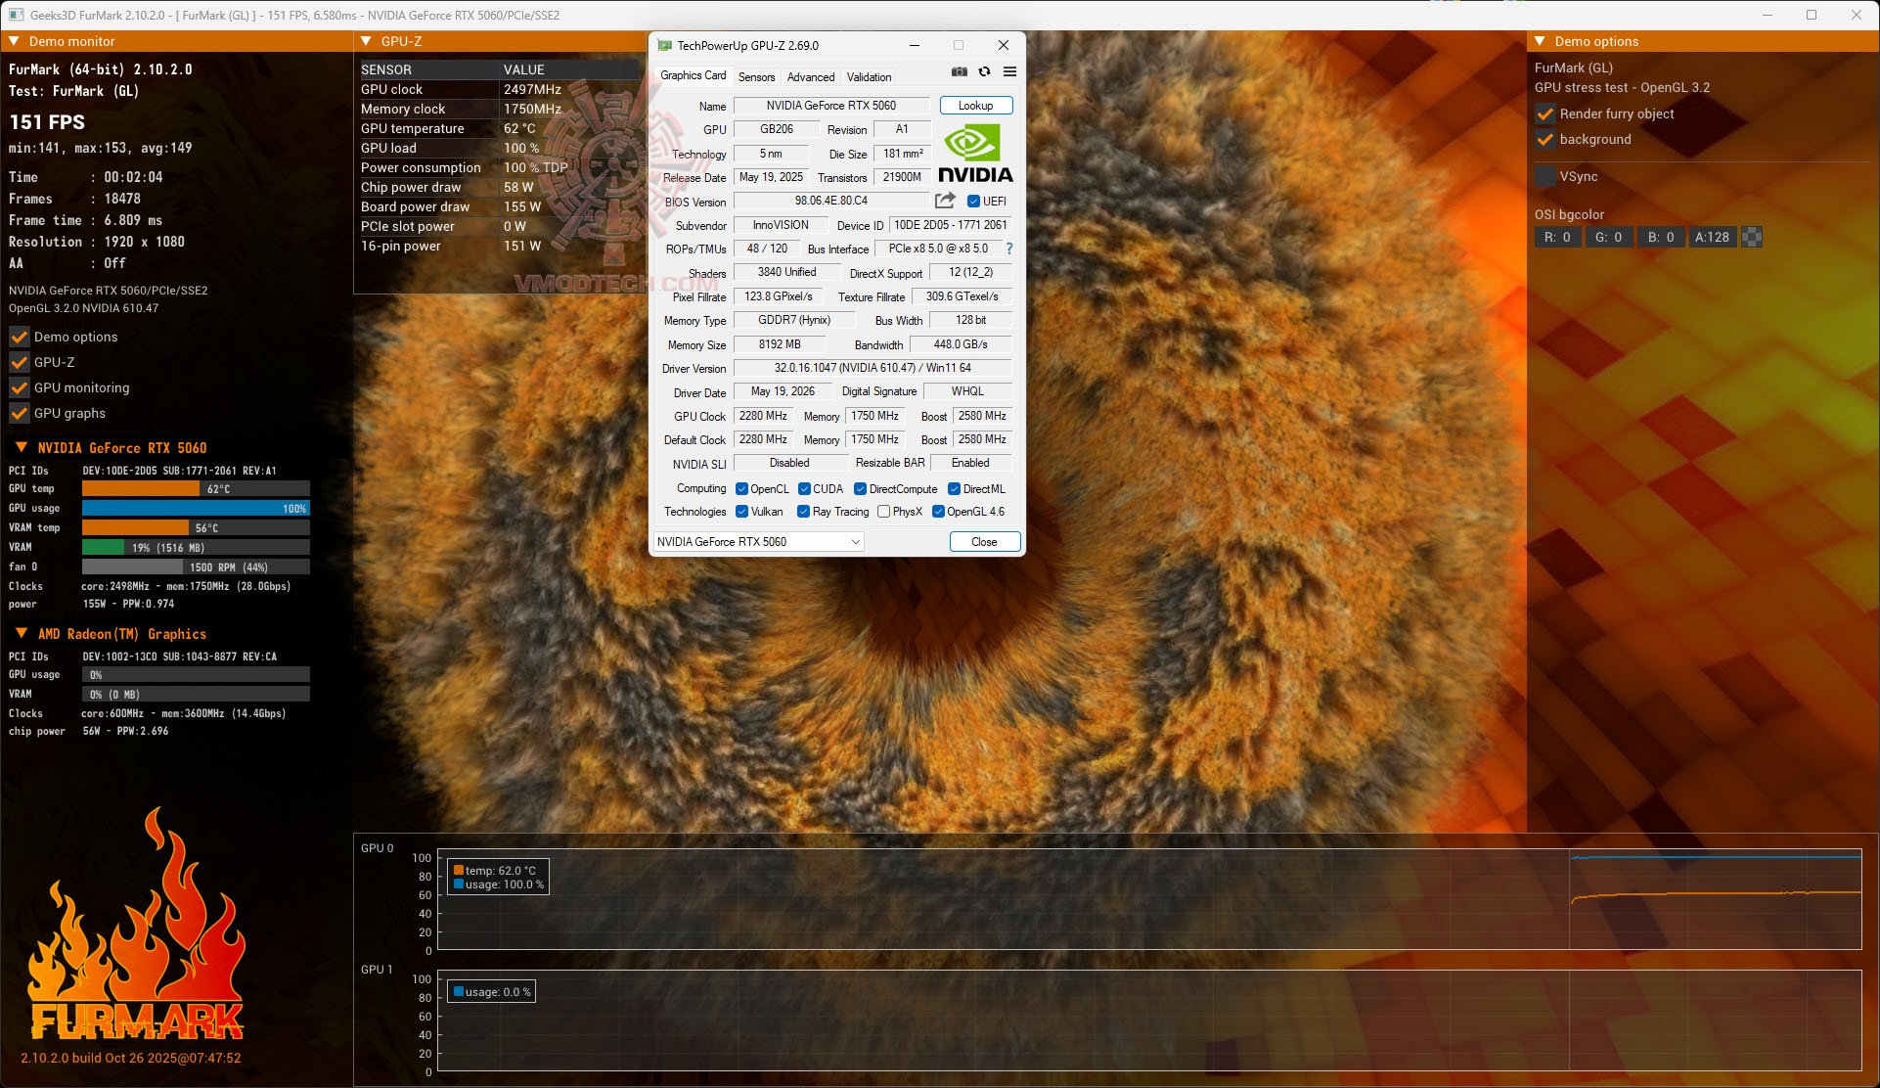Collapse the AMD Radeon(TM) Graphics section

pos(21,633)
